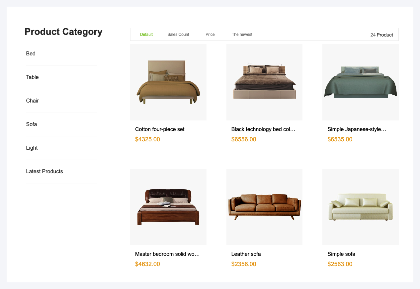Open the Simple Japanese-style bed image
This screenshot has width=420, height=289.
tap(361, 82)
